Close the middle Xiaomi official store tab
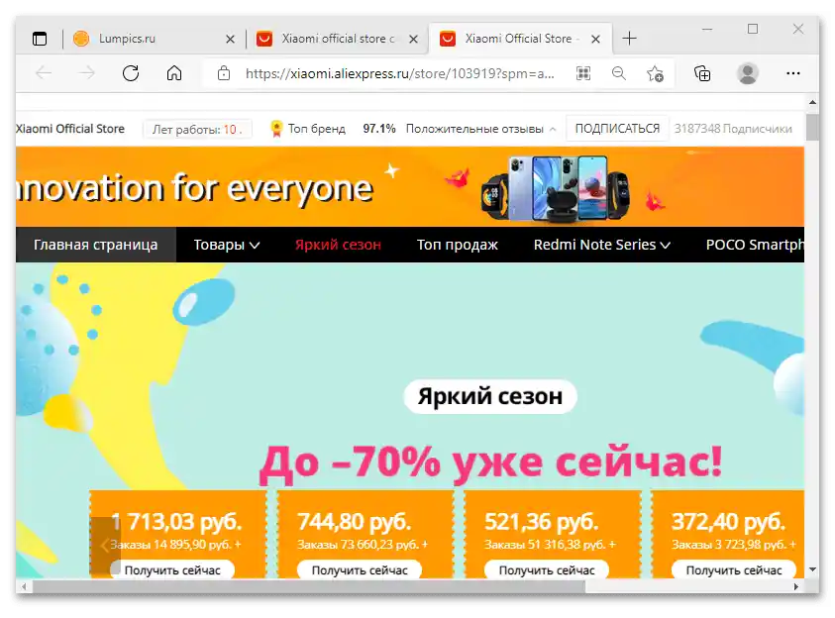Screen dimensions: 835x618 pyautogui.click(x=413, y=39)
